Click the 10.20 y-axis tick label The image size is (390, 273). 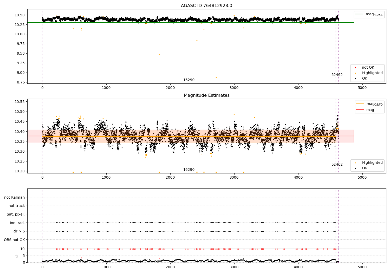pyautogui.click(x=19, y=171)
